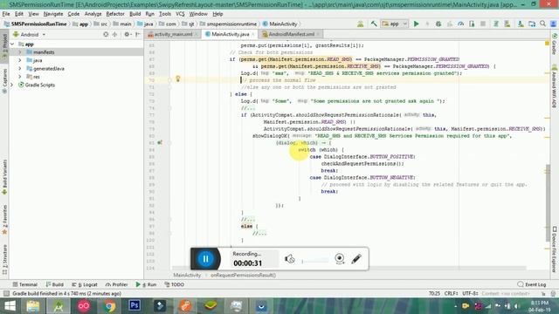Click the Attach debugger to process icon
559x314 pixels.
click(472, 24)
